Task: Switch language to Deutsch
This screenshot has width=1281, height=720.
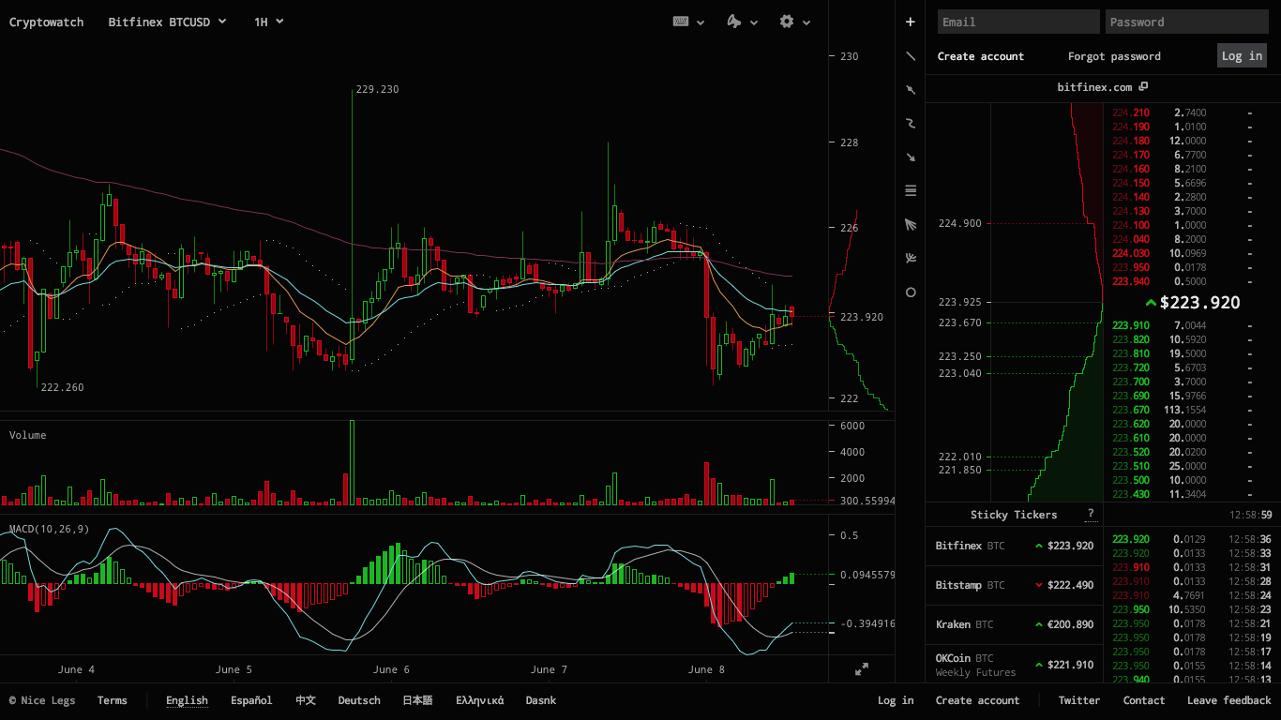Action: 359,700
